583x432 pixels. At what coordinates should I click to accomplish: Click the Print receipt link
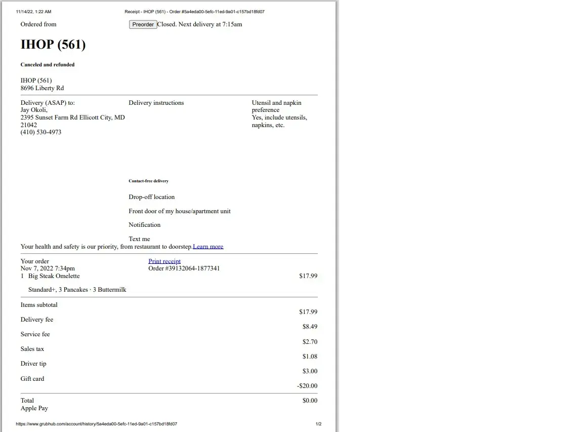coord(164,261)
